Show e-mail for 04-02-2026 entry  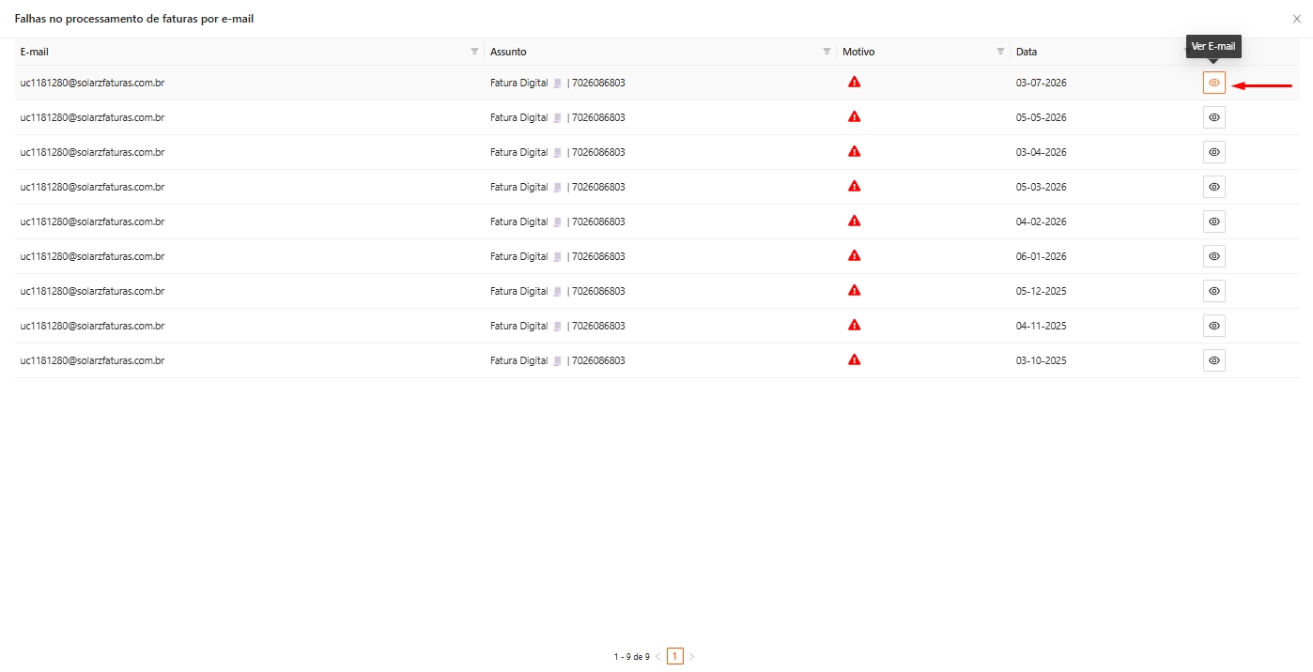[1214, 221]
